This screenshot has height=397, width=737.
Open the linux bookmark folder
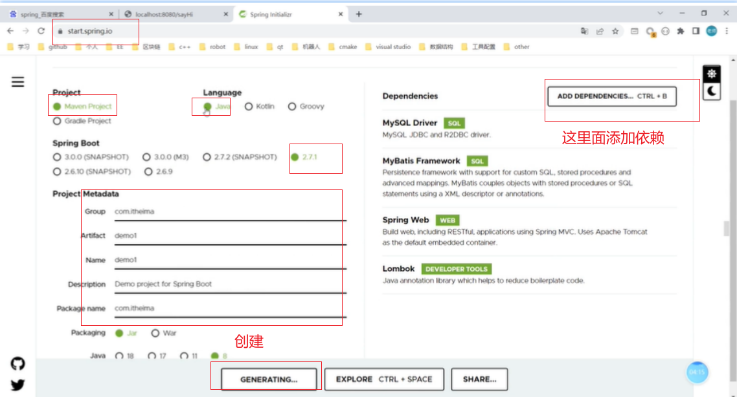(246, 47)
